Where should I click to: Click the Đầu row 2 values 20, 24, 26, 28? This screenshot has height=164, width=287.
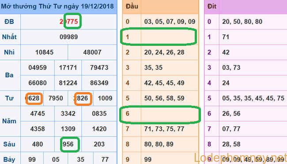click(164, 52)
